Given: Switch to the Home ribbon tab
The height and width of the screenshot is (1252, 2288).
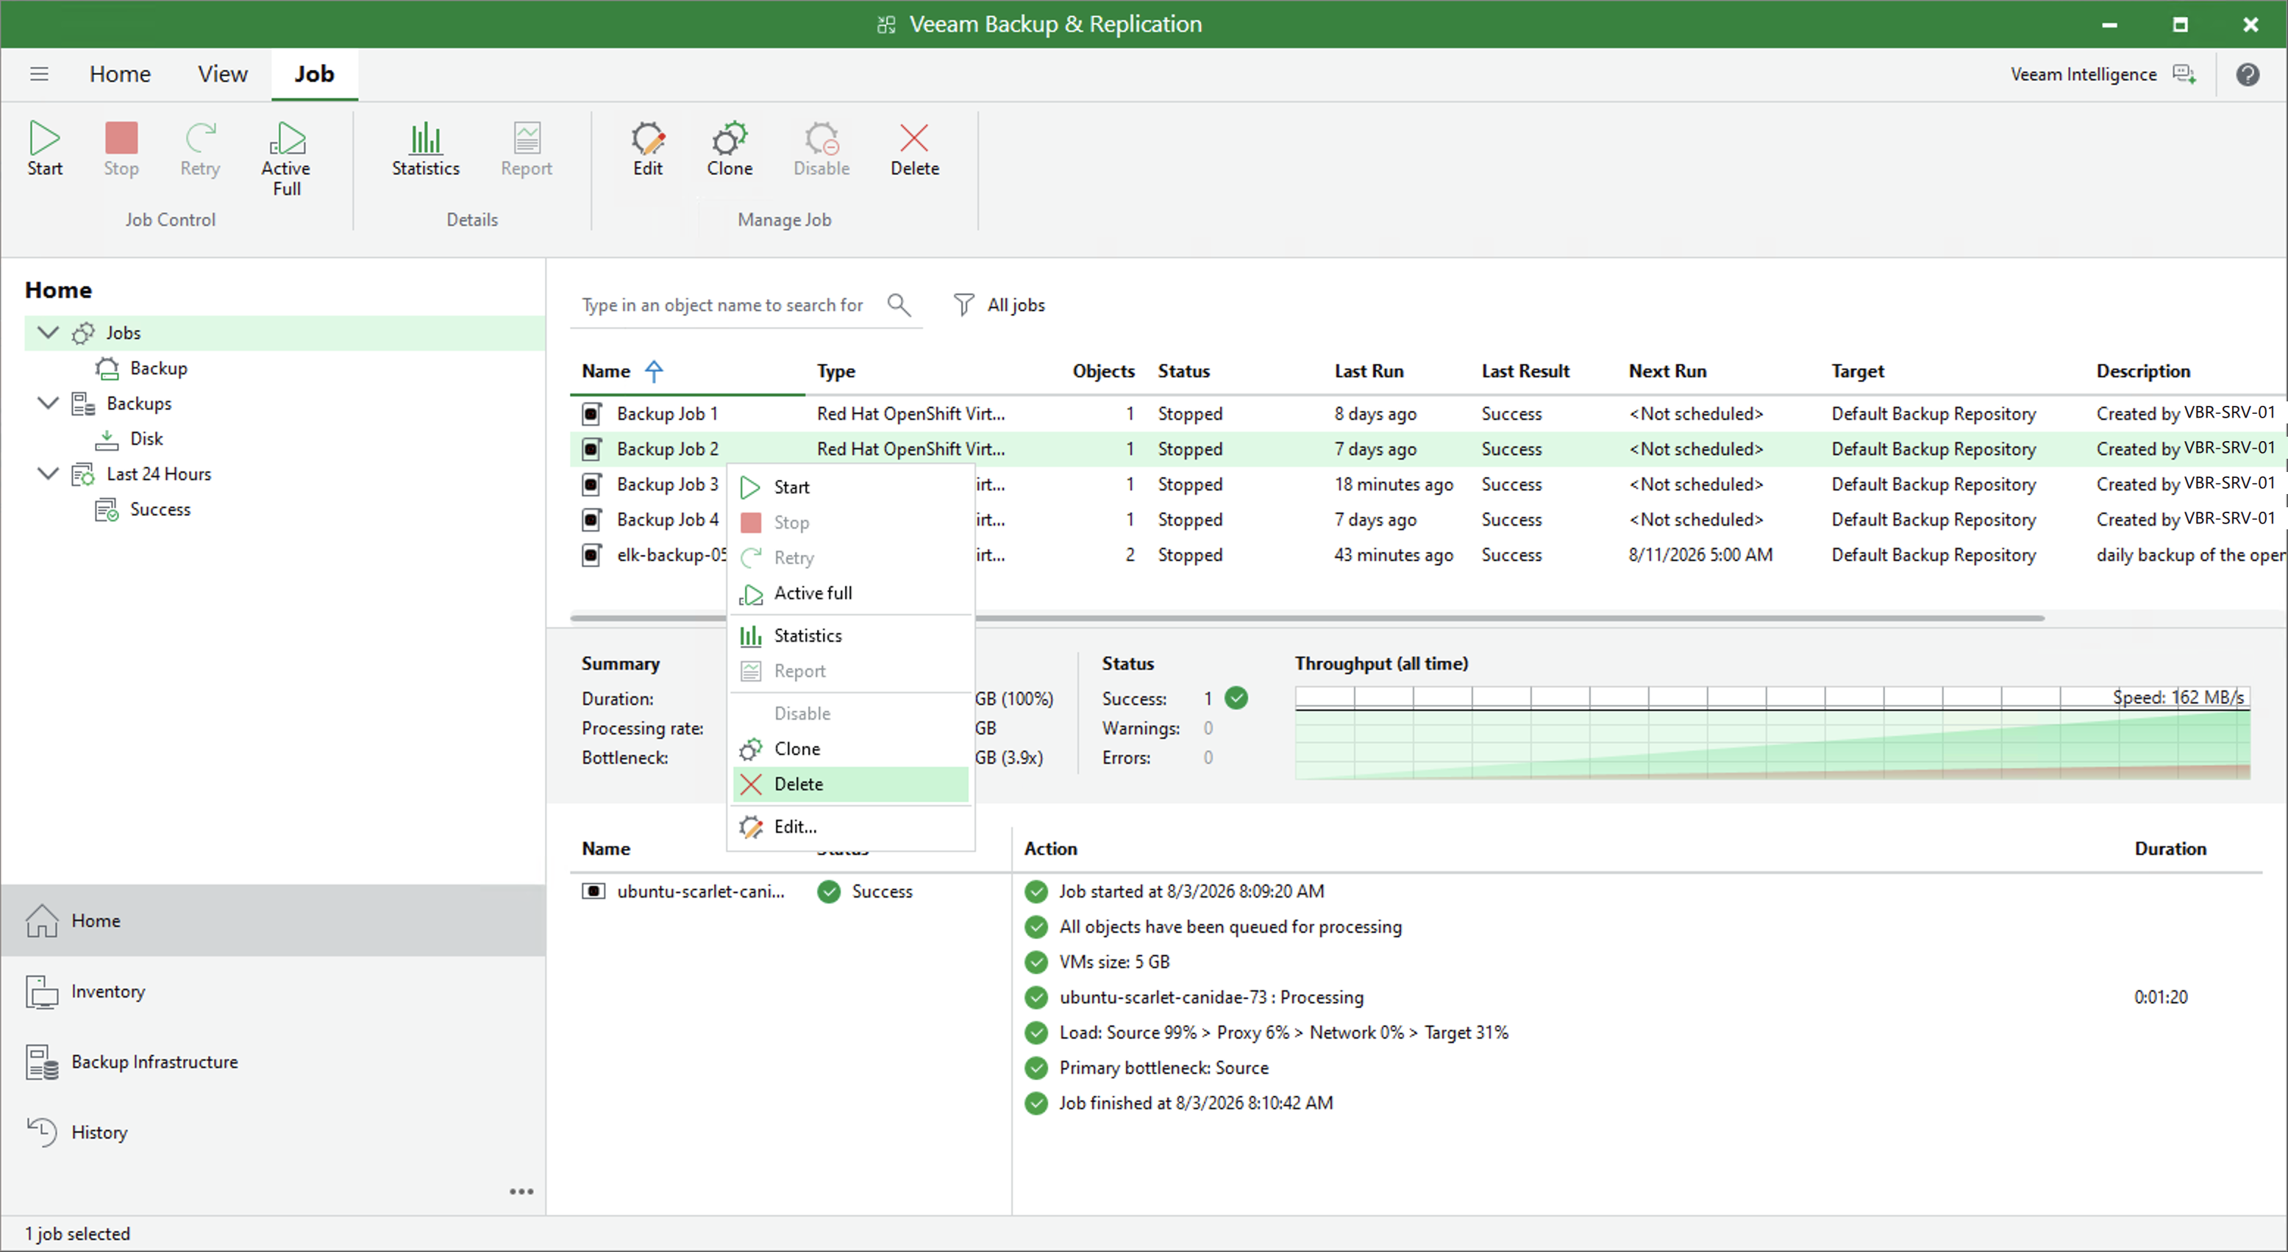Looking at the screenshot, I should point(120,74).
